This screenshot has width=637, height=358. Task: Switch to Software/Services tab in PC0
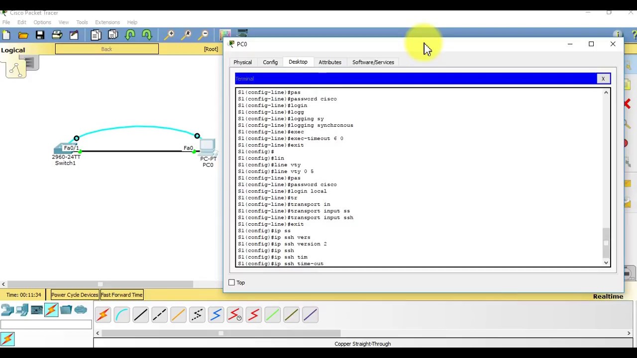373,62
